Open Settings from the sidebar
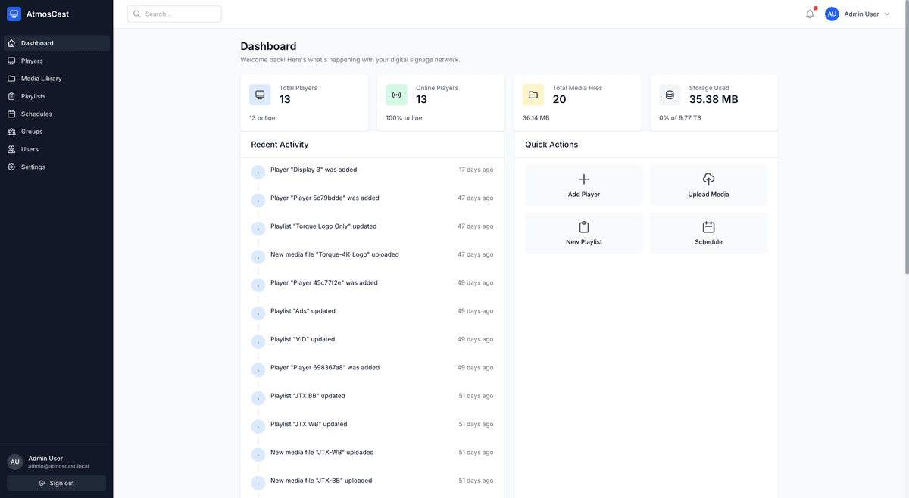Viewport: 909px width, 498px height. click(33, 167)
